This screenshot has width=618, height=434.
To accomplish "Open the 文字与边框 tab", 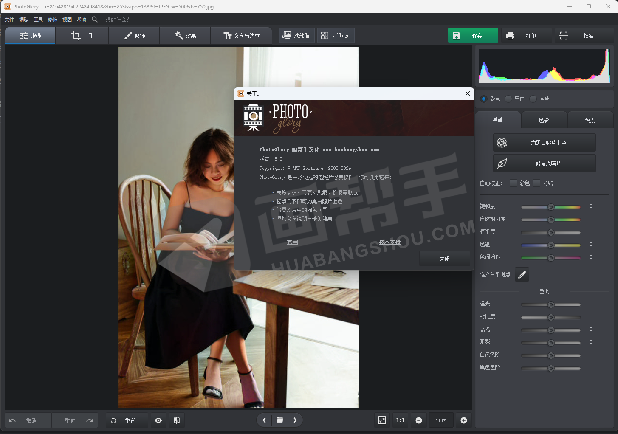I will coord(241,36).
